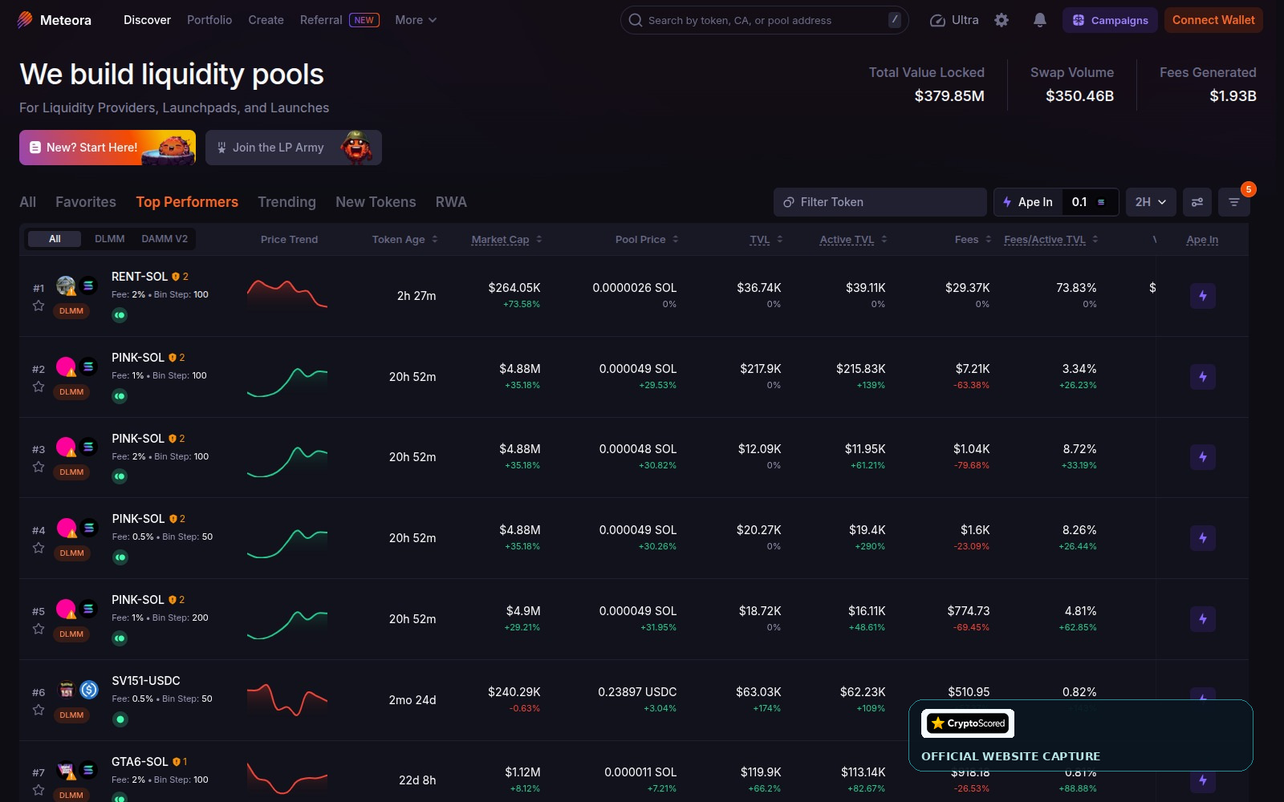Screen dimensions: 1284x802
Task: Click the DLMM badge on RENT-SOL row
Action: point(71,311)
